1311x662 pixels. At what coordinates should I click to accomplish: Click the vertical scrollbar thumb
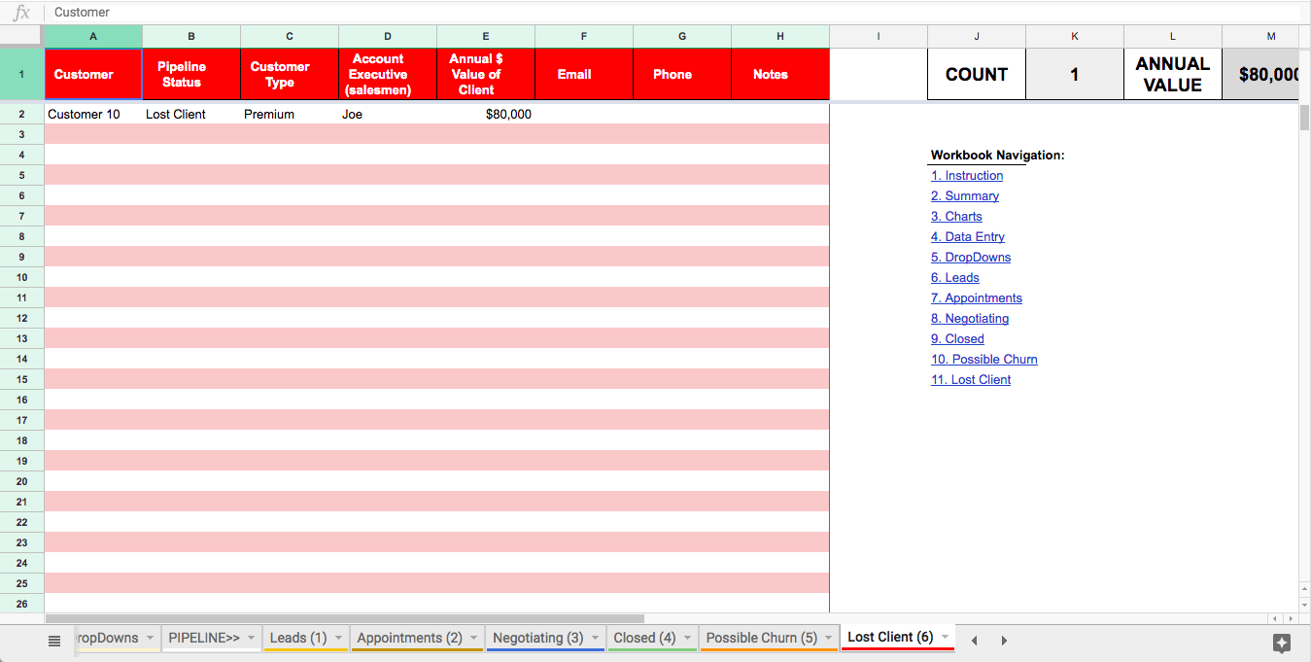coord(1304,117)
